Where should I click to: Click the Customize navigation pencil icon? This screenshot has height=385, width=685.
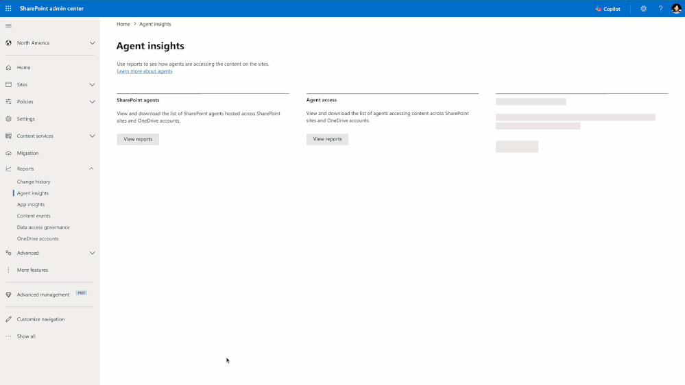coord(8,319)
